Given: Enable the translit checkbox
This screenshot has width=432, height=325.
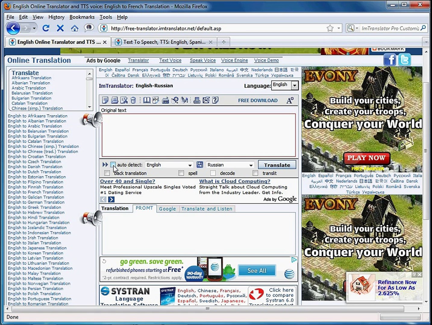Looking at the screenshot, I should [255, 173].
